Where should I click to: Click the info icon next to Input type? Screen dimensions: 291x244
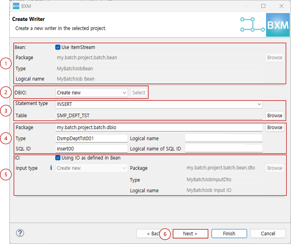pos(51,168)
